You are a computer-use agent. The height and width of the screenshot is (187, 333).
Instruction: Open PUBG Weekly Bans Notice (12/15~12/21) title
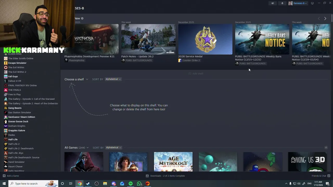pos(258,58)
